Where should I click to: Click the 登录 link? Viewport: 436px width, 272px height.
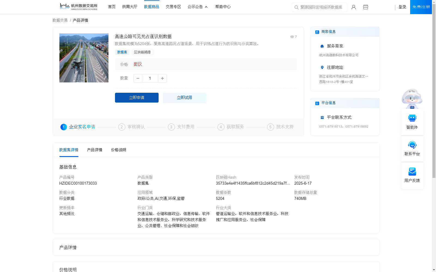402,7
